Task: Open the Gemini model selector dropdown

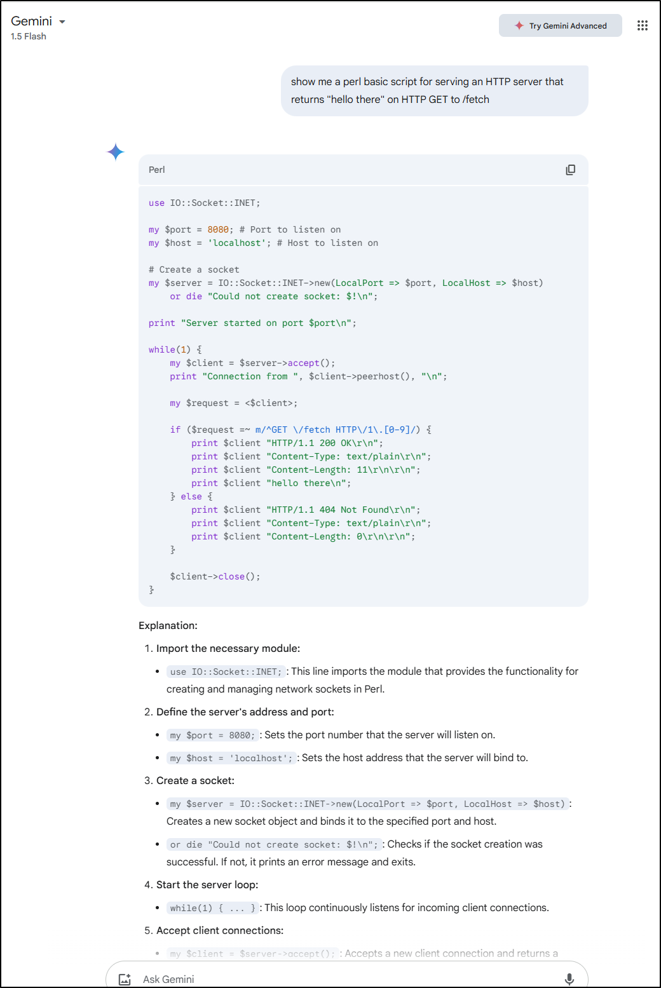Action: [38, 21]
